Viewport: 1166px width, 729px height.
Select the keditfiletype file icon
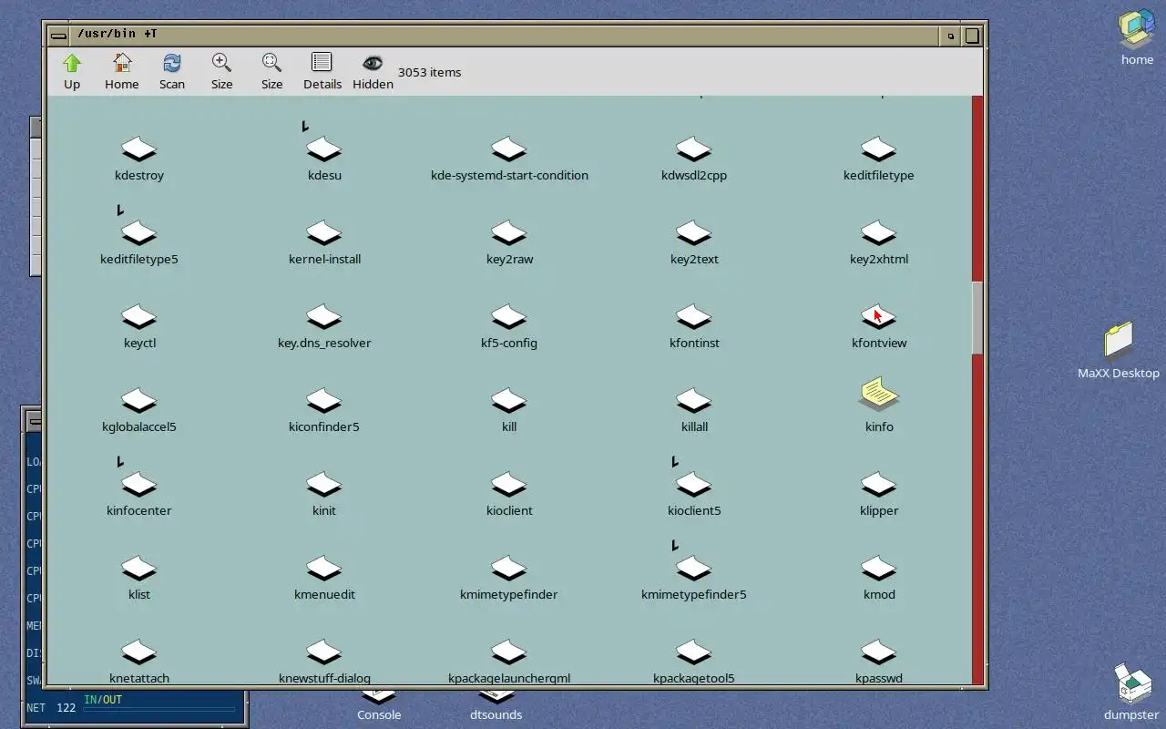(x=879, y=149)
